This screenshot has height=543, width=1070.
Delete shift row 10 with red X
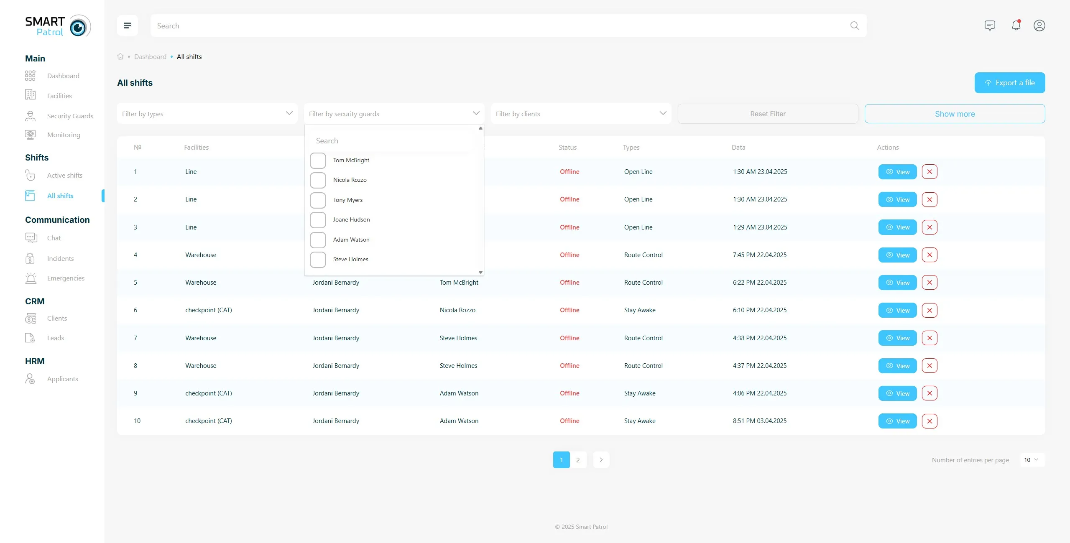930,421
